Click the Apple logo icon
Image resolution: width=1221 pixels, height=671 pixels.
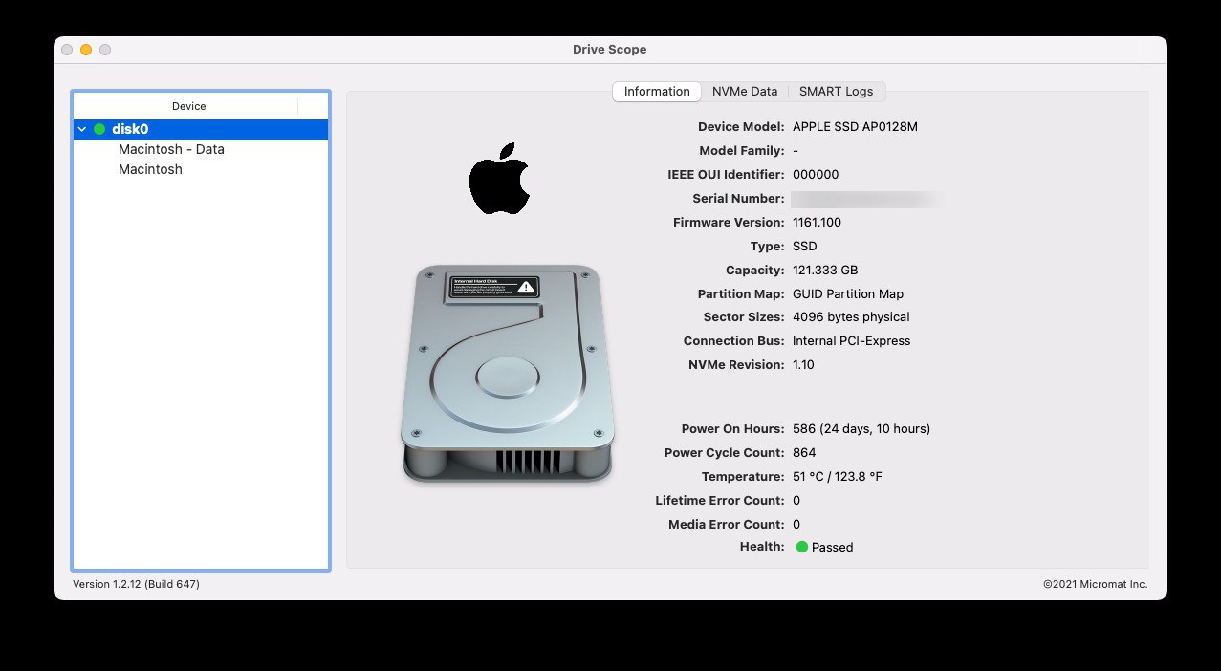coord(499,179)
